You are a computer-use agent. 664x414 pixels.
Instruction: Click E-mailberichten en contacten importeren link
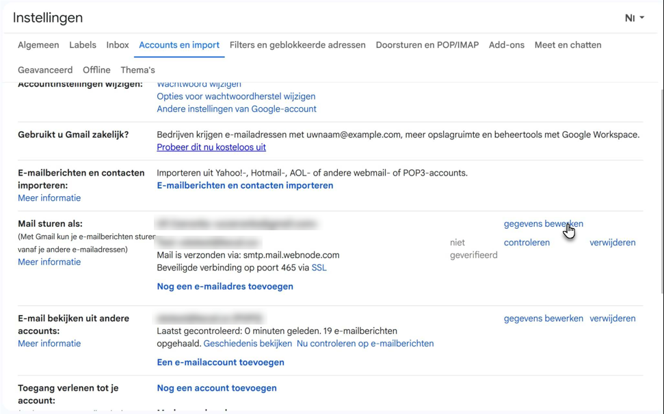tap(245, 185)
